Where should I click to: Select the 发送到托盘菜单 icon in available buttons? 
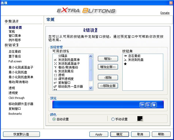[x=55, y=60]
